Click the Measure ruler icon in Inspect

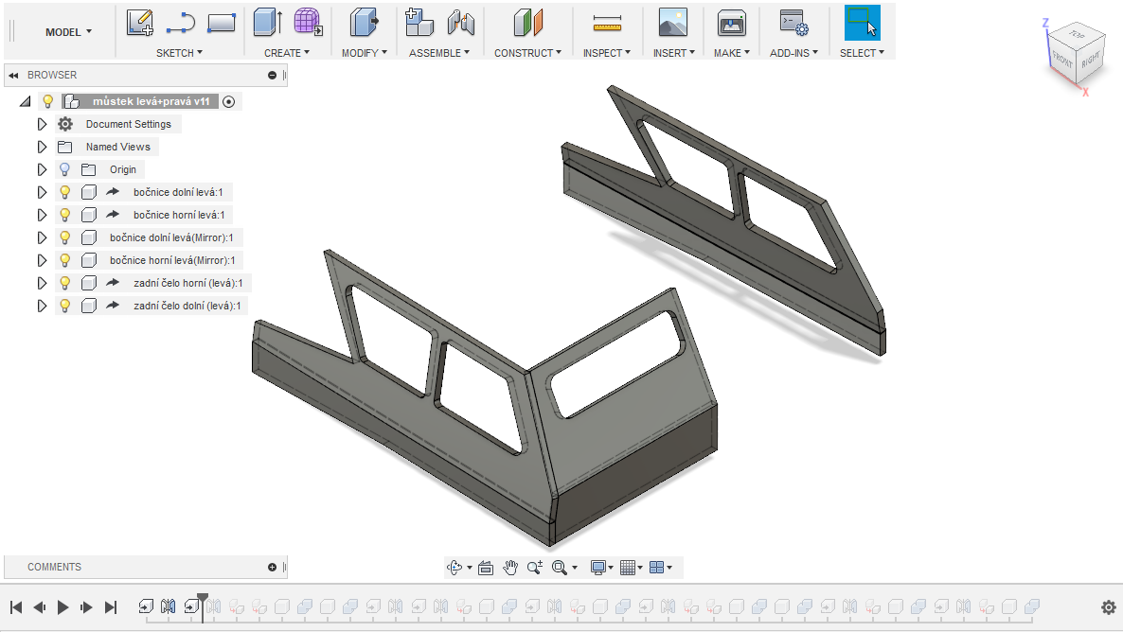(x=607, y=23)
